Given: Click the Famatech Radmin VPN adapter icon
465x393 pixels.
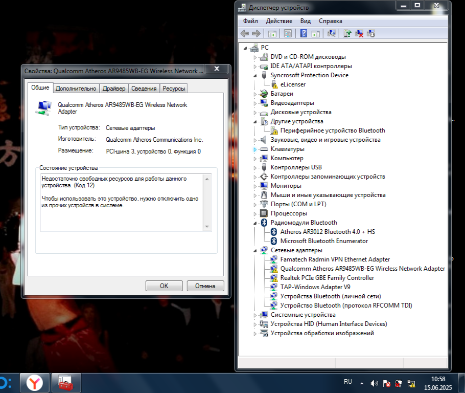Looking at the screenshot, I should [274, 259].
